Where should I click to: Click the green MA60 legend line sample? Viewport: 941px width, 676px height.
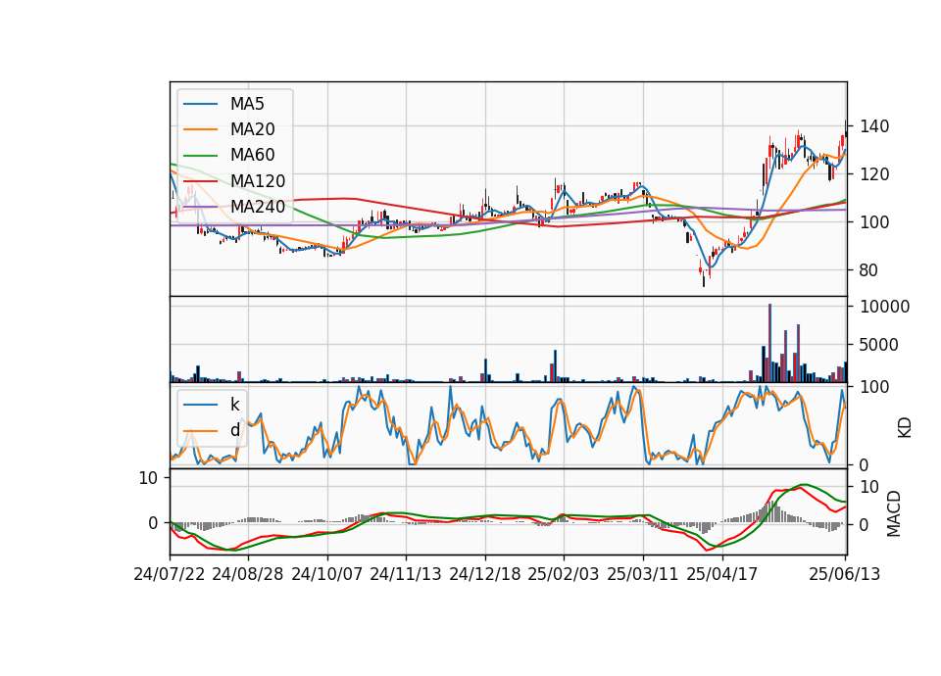pos(200,156)
